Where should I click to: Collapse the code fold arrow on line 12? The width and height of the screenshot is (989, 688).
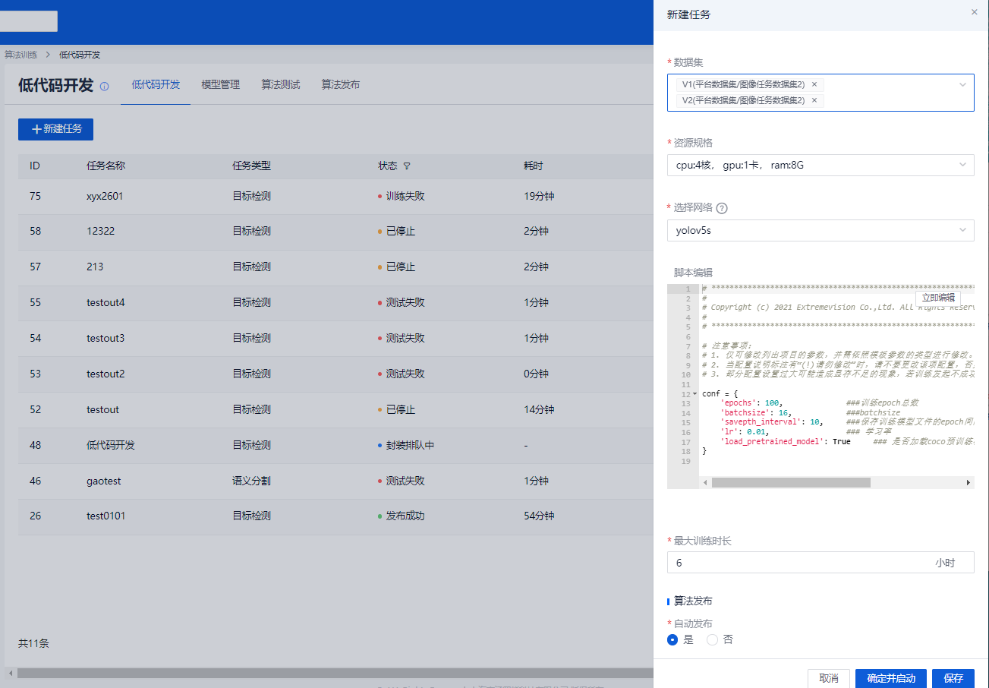[x=695, y=394]
